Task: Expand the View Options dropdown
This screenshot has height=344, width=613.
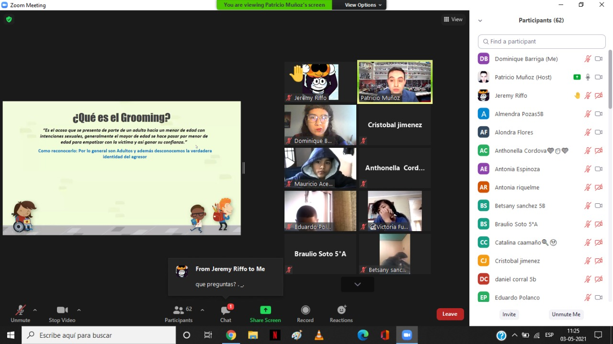Action: (x=363, y=5)
